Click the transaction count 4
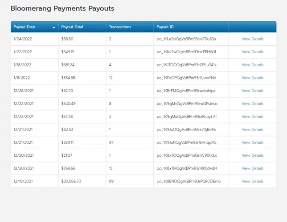Viewport: 287px width, 222px height. (110, 65)
